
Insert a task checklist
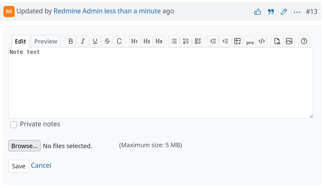(198, 41)
